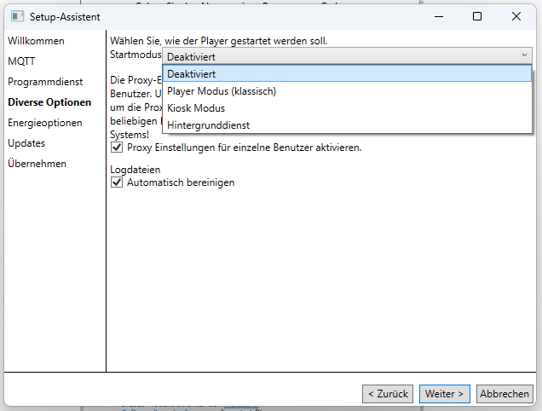Toggle Proxy Einstellungen für einzelne Benutzer checkbox
This screenshot has width=542, height=411.
coord(117,148)
